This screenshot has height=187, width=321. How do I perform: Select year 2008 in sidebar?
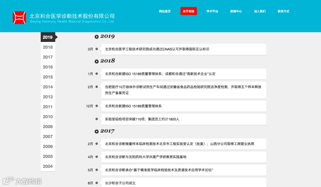(48, 127)
